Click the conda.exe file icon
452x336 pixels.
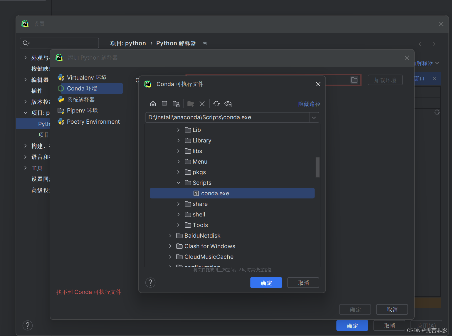[196, 193]
